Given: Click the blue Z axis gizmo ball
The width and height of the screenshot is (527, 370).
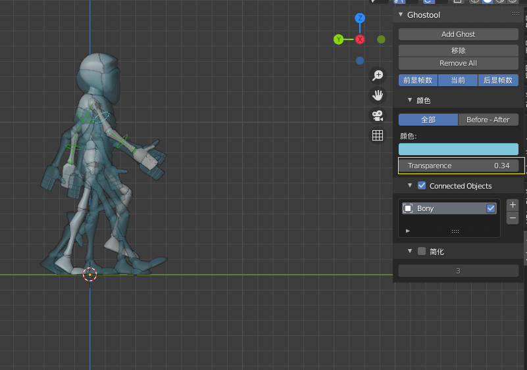Looking at the screenshot, I should pos(360,18).
